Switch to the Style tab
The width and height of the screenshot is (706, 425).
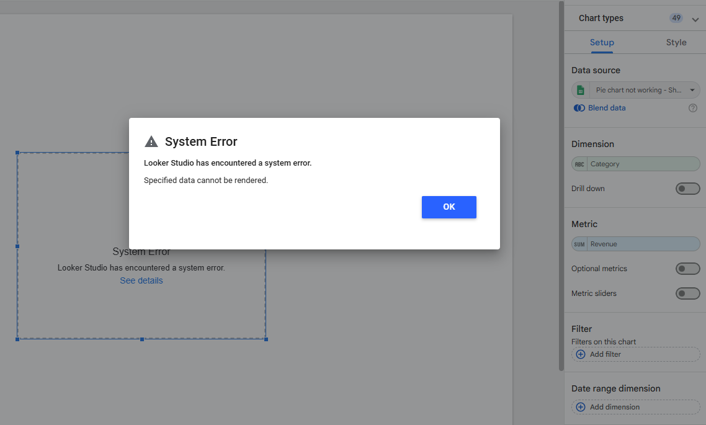click(676, 42)
